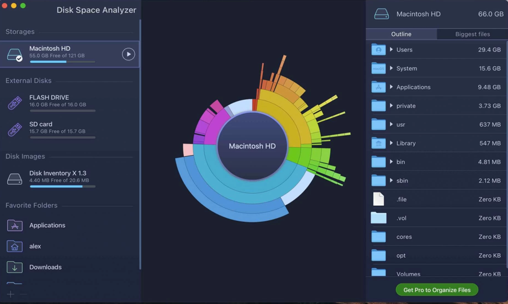Open the Applications favorite folder icon
508x304 pixels.
point(14,225)
